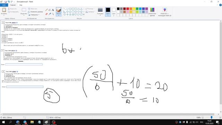Select the straight Line shape
Screen dimensions: 222x125
click(65, 9)
